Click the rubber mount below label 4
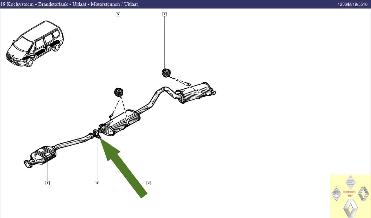371x218 pixels. (x=166, y=72)
